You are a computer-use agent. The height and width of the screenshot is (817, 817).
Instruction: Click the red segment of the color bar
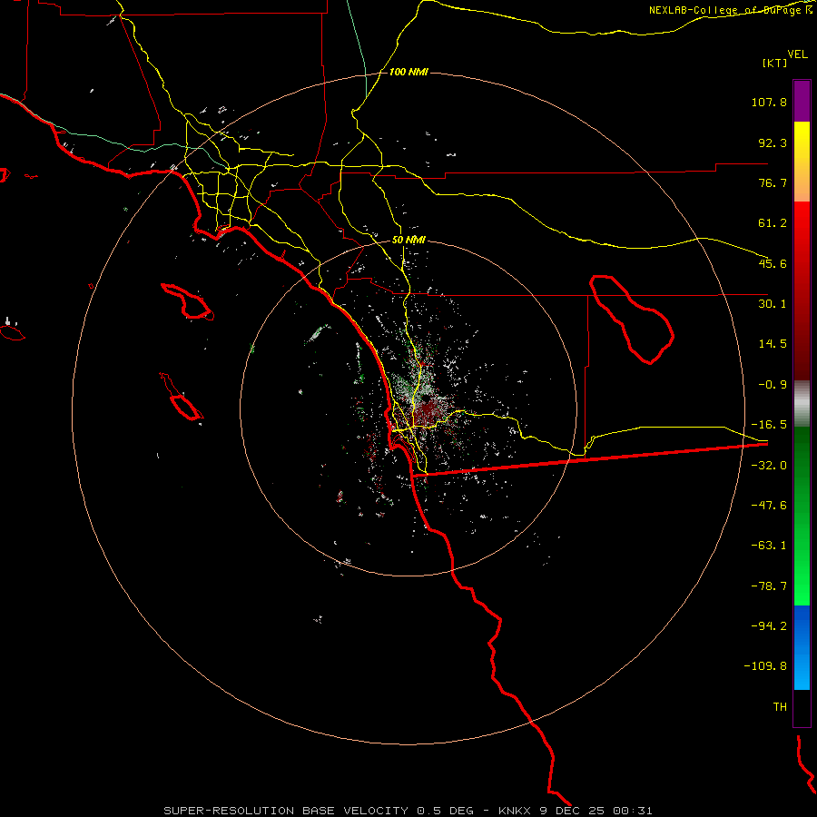[x=802, y=290]
